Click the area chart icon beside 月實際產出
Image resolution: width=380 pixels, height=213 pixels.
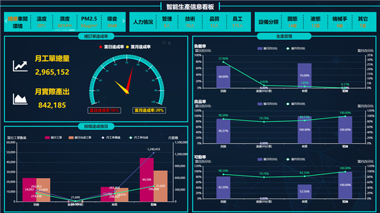(x=20, y=99)
